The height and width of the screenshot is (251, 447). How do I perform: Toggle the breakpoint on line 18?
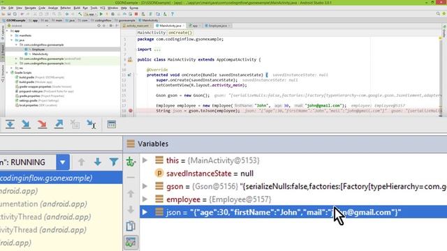pos(131,111)
